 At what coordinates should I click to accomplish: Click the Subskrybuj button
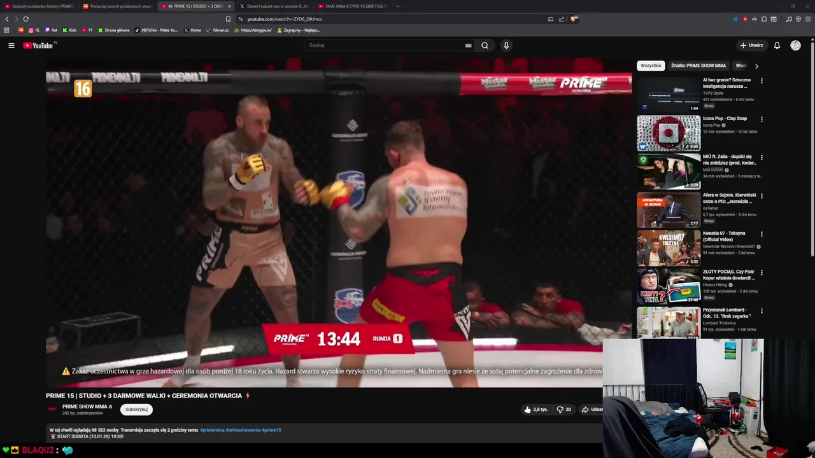(x=136, y=409)
